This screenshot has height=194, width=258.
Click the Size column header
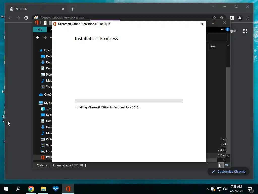coord(212,46)
